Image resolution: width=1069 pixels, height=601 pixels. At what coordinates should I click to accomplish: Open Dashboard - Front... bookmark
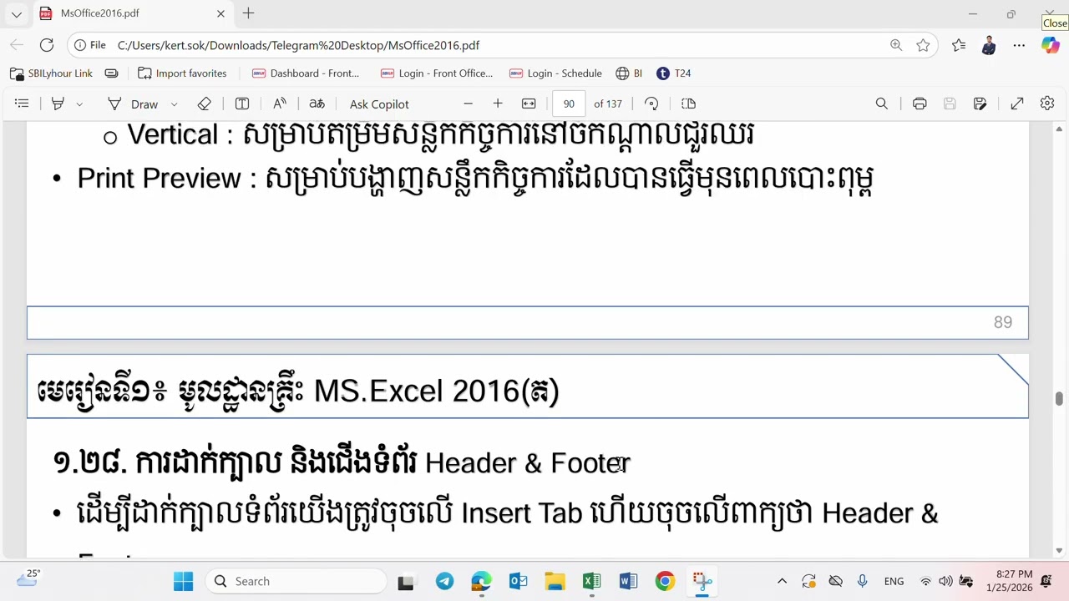[x=306, y=73]
